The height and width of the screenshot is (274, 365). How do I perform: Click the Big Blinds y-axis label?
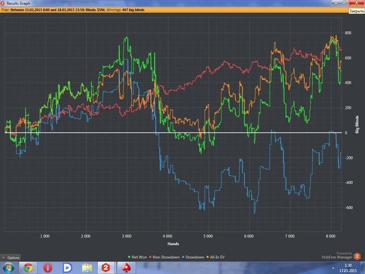pos(357,125)
